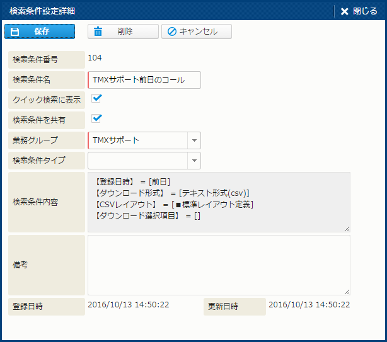
Task: Click the floppy disk save icon
Action: click(14, 31)
